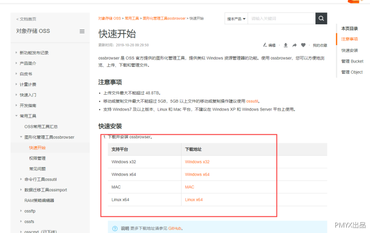The height and width of the screenshot is (233, 370).
Task: Open the sidebar hamburger menu icon
Action: [82, 31]
